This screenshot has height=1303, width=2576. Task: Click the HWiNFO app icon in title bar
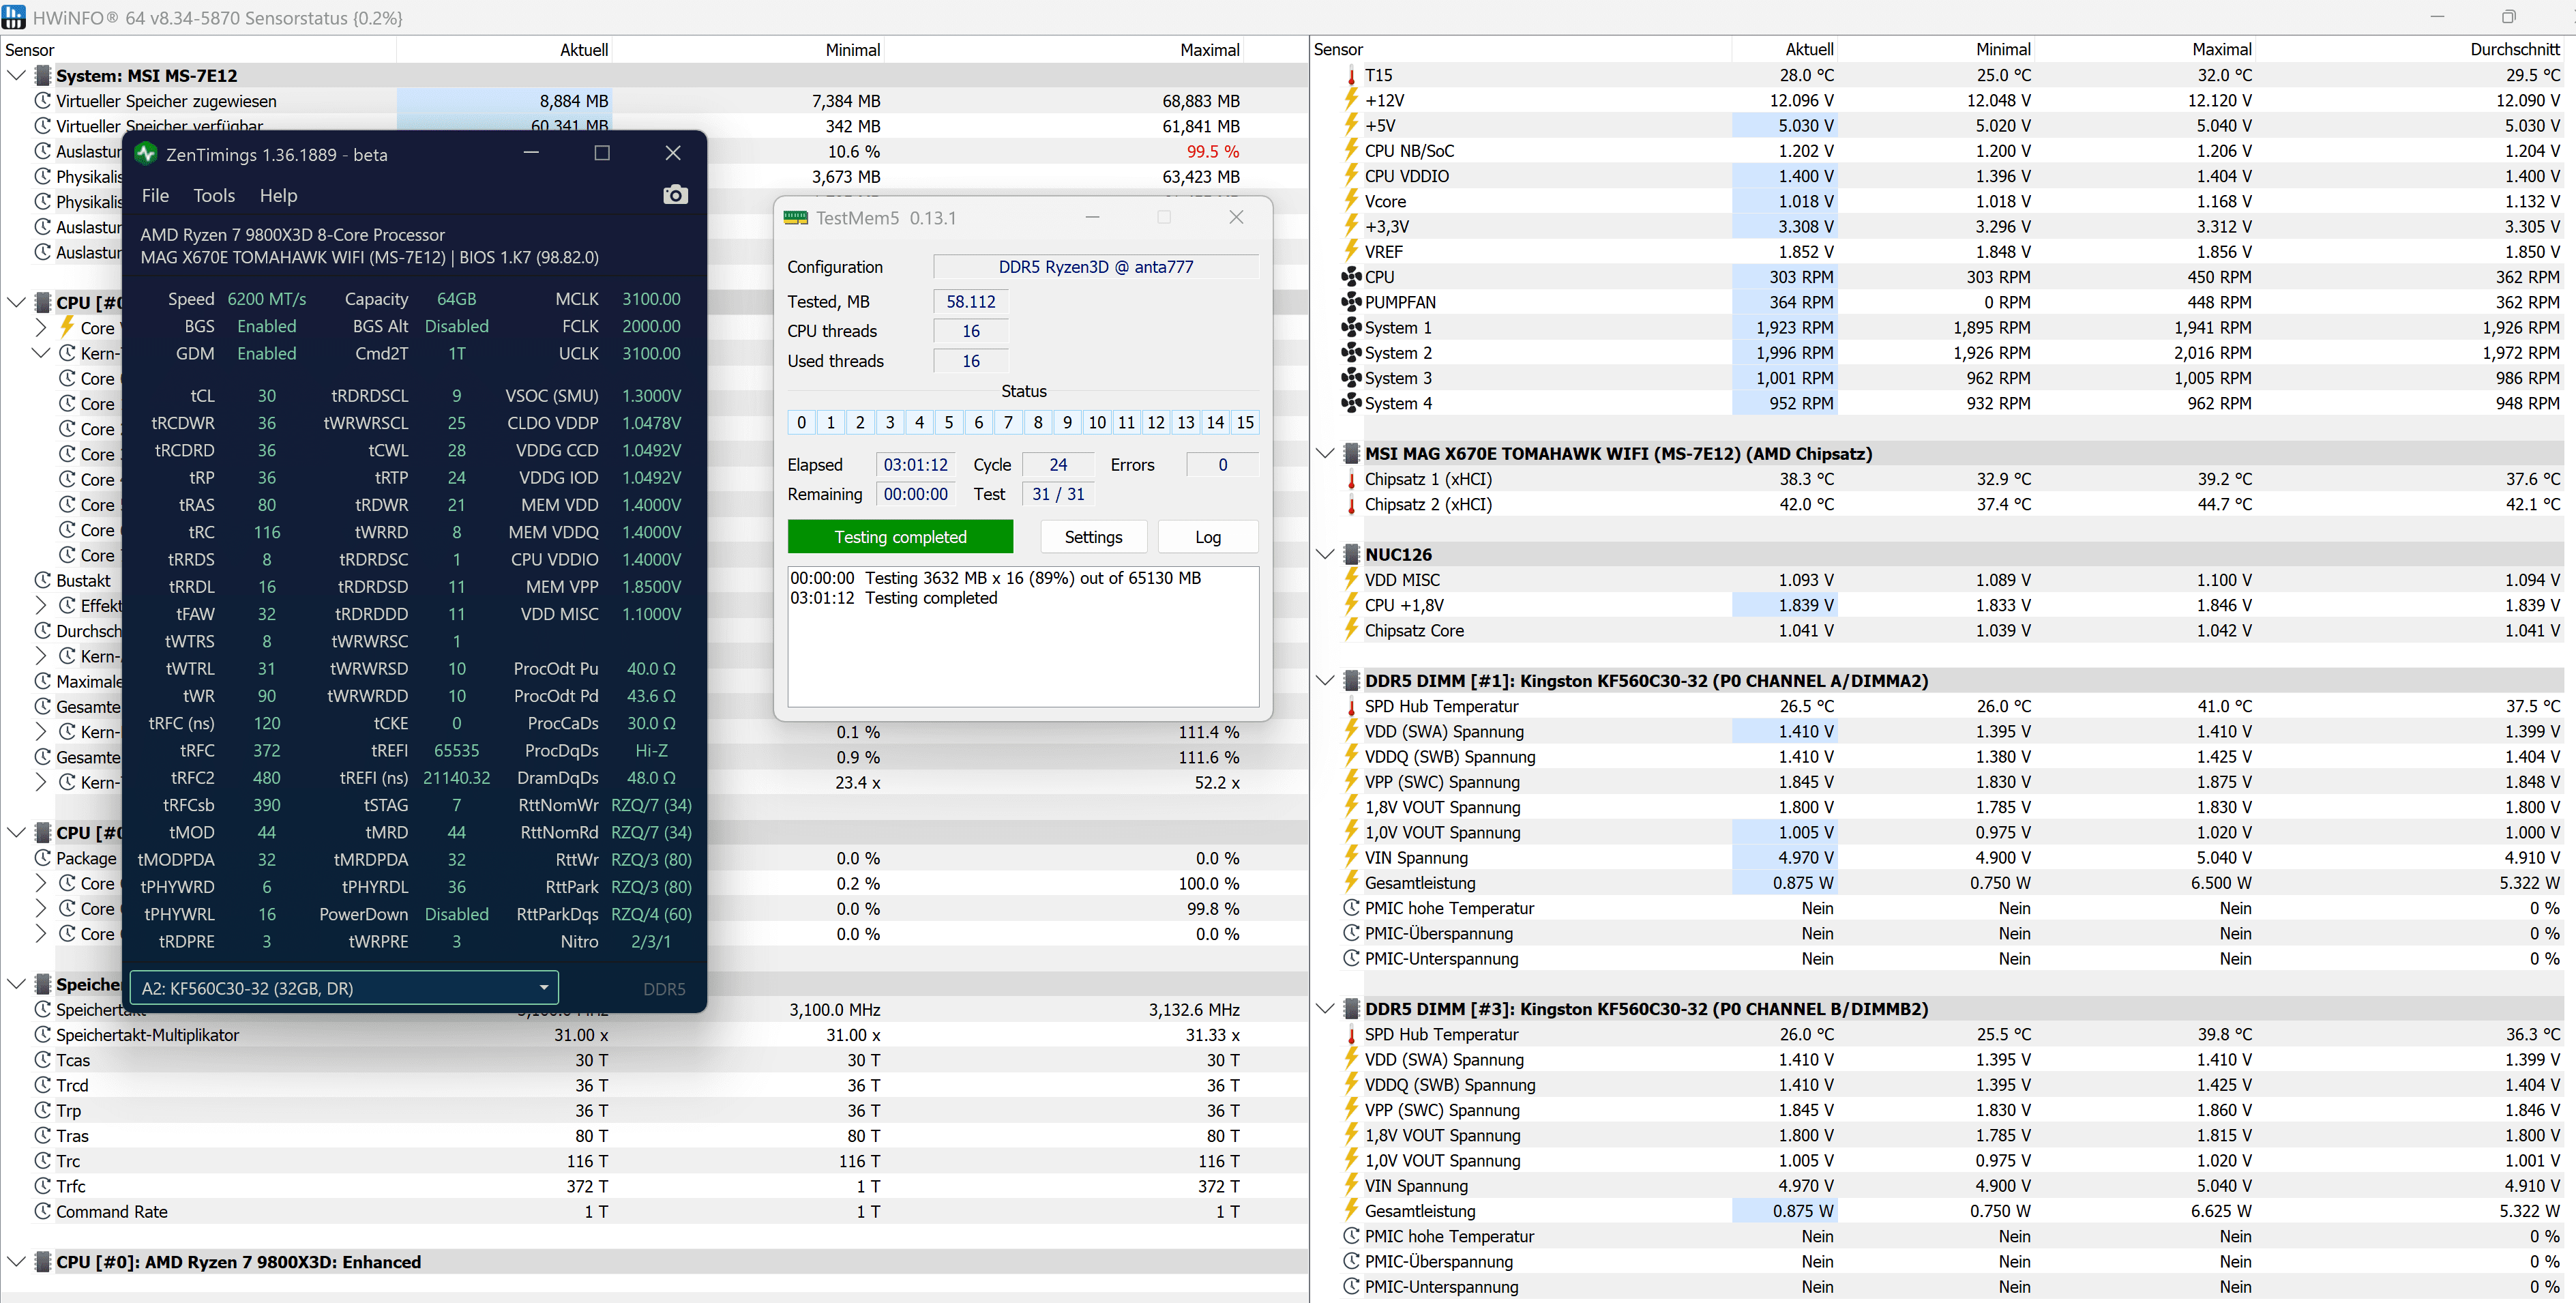point(14,17)
